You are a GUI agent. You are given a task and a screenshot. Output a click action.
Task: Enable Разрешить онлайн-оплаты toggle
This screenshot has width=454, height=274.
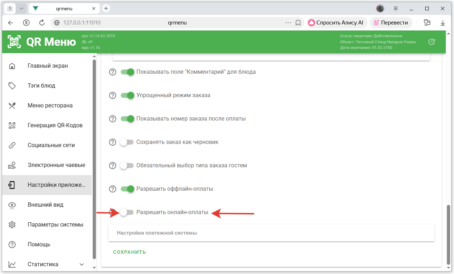(x=127, y=212)
